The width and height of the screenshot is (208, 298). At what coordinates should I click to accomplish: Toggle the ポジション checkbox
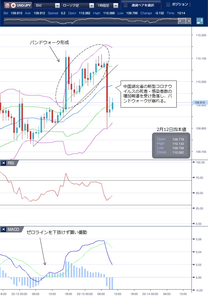168,5
